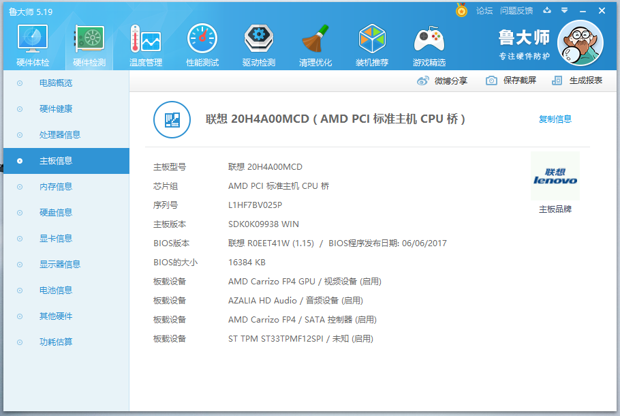Click AZALIA HD Audio device row
620x416 pixels.
(x=296, y=301)
